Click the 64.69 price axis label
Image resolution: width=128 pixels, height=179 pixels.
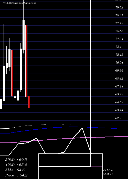pyautogui.click(x=119, y=102)
